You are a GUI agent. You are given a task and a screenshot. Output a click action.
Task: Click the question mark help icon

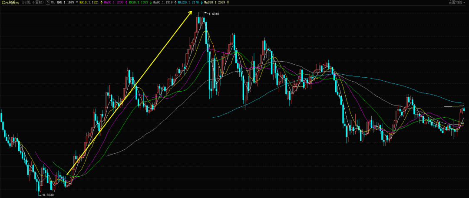pyautogui.click(x=48, y=2)
